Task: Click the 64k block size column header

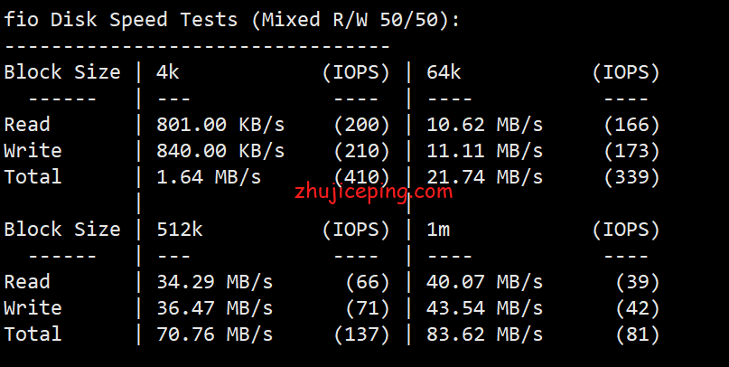Action: point(444,72)
